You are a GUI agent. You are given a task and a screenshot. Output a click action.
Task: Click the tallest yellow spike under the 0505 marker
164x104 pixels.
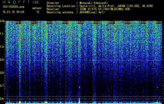79,100
